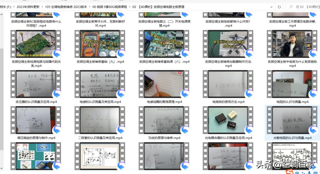320x174 pixels.
Task: Select video '变频空调主板维修基础（九）.mp4' thumbnail
Action: click(x=100, y=44)
